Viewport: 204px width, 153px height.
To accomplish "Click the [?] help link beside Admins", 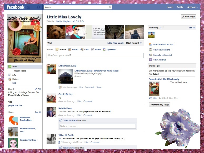I will click(163, 28).
